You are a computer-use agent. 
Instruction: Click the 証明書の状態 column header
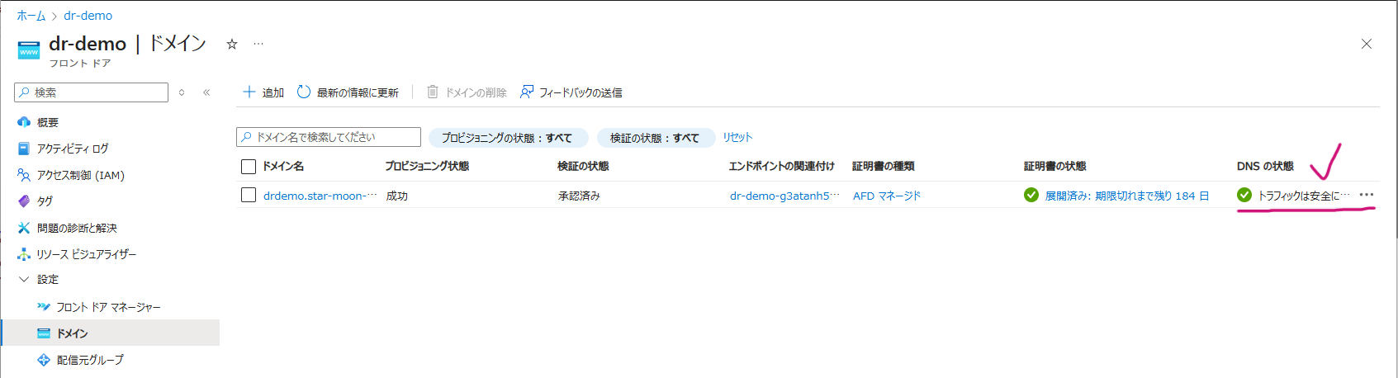point(1055,166)
